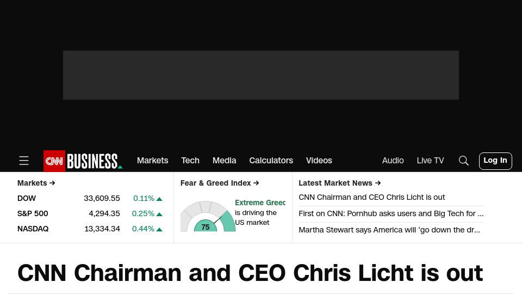Open the Tech nav item
Image resolution: width=522 pixels, height=294 pixels.
tap(190, 160)
